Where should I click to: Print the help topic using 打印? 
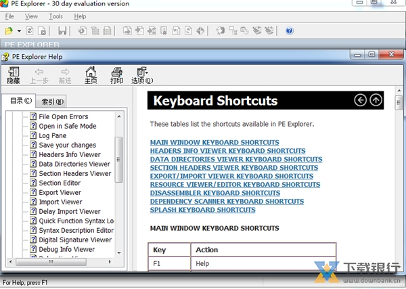[x=116, y=75]
